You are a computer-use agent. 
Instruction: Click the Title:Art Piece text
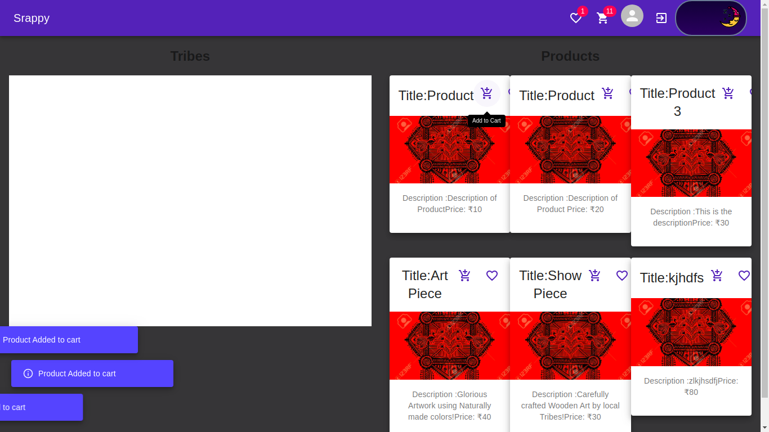[425, 285]
